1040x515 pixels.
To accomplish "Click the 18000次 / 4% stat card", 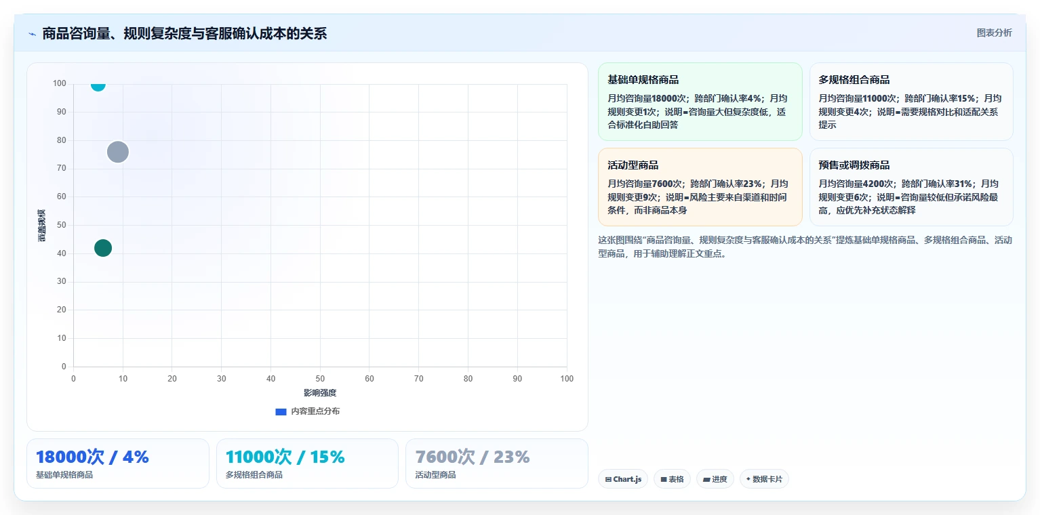I will [x=118, y=464].
